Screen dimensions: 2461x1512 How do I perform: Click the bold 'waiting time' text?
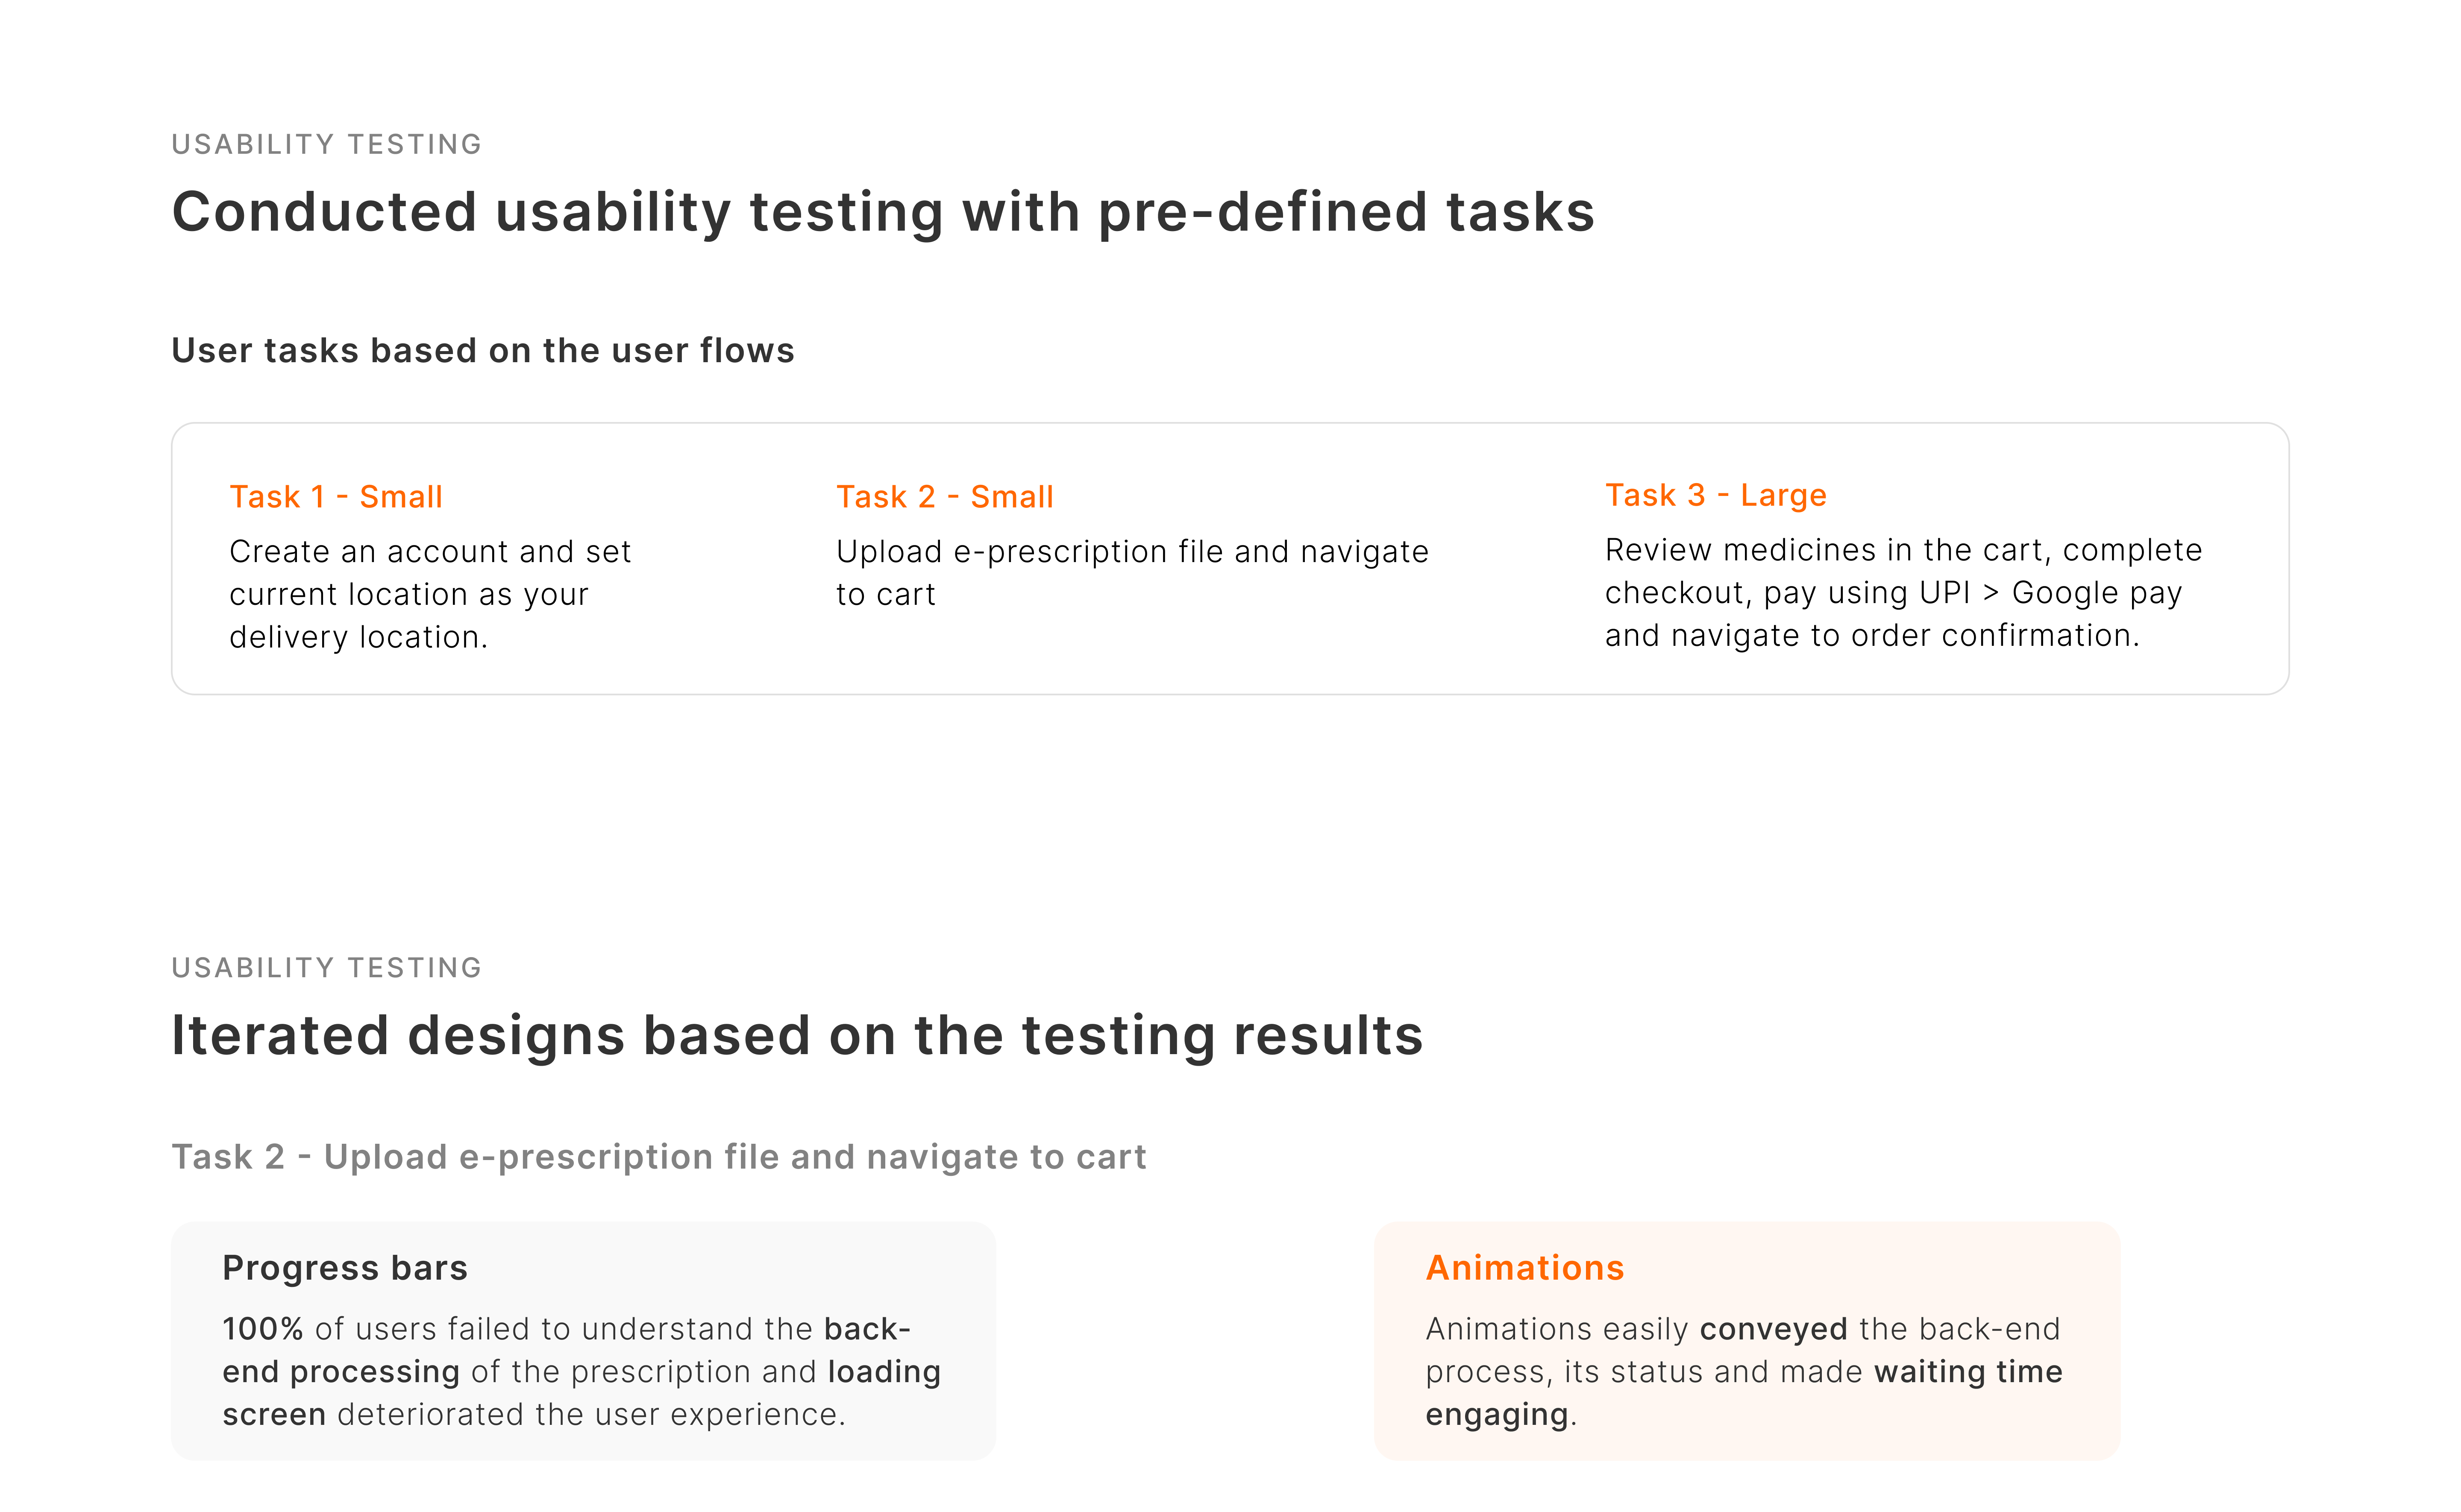pyautogui.click(x=1967, y=1372)
